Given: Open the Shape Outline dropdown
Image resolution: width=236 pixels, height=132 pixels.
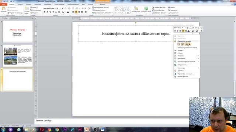Looking at the screenshot, I should (159, 10).
